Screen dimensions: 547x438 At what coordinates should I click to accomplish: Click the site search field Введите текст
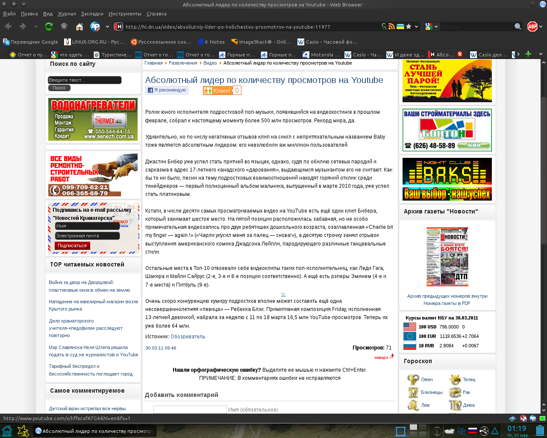85,80
